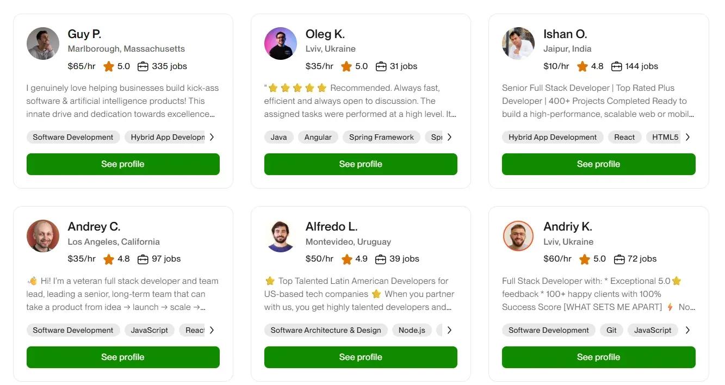The width and height of the screenshot is (725, 385).
Task: Click the briefcase icon showing 39 jobs
Action: tap(381, 259)
